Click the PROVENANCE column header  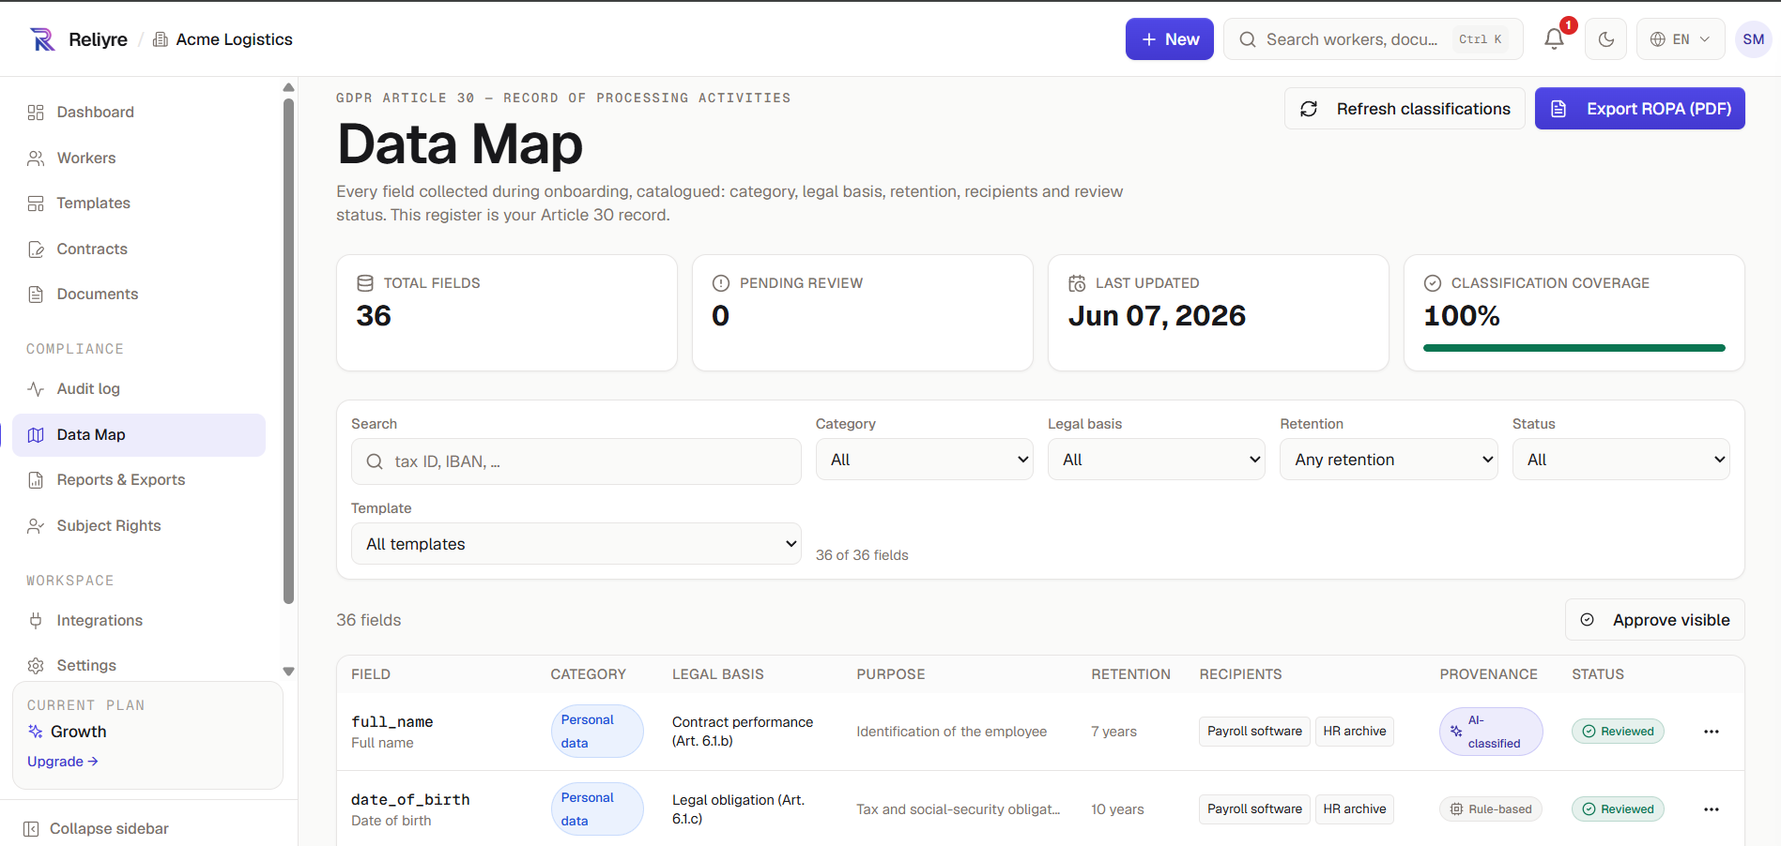pyautogui.click(x=1489, y=674)
